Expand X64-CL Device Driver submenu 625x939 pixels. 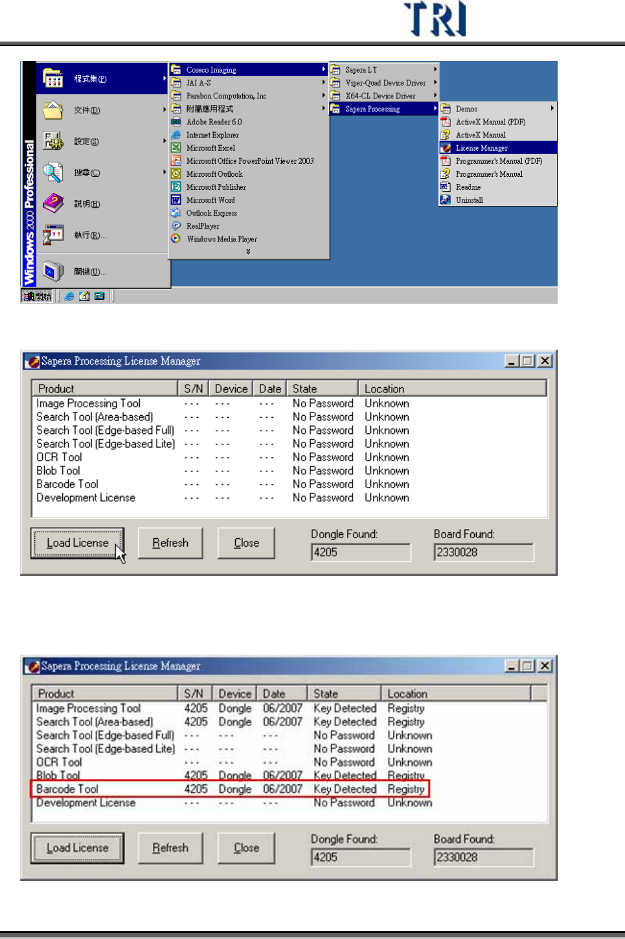[384, 95]
